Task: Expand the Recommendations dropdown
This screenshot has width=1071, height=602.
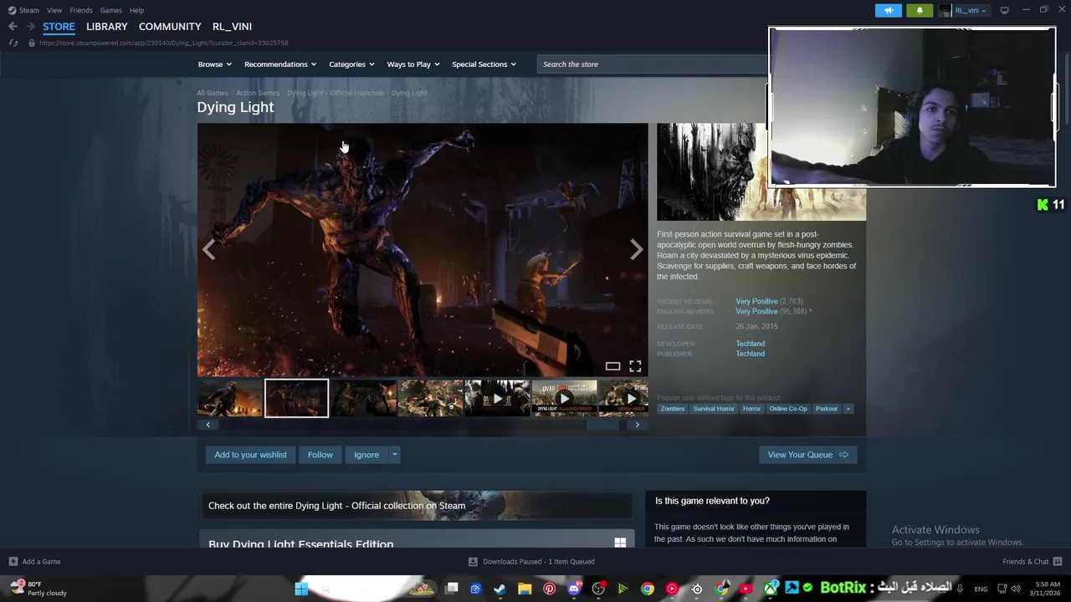Action: coord(280,64)
